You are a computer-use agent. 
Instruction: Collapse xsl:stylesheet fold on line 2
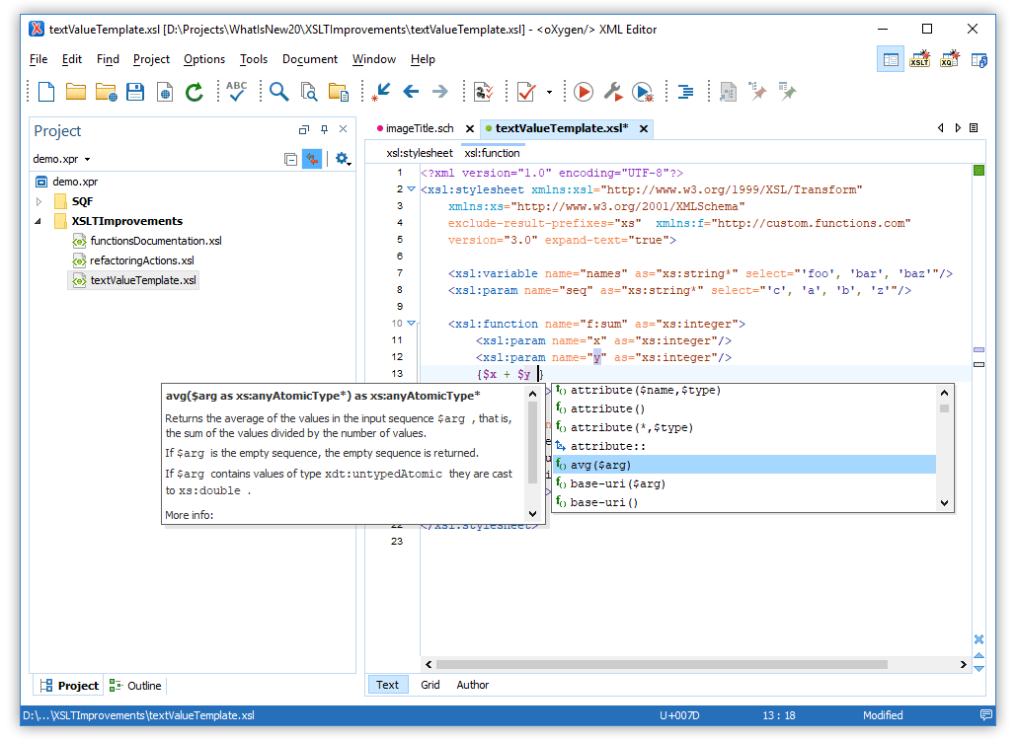click(x=411, y=189)
